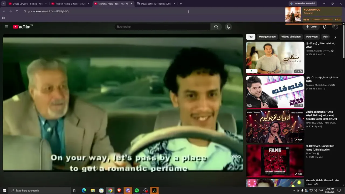Open Brave browser from the taskbar
Image resolution: width=345 pixels, height=194 pixels.
(x=119, y=190)
